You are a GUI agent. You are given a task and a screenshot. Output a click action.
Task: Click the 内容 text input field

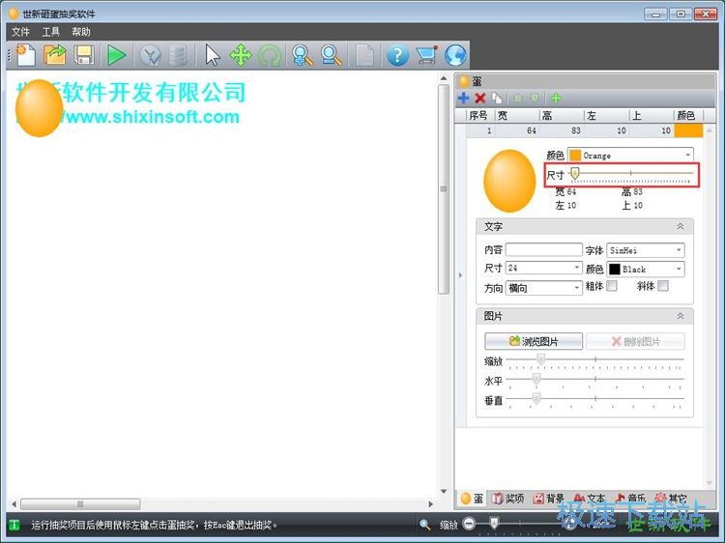[x=543, y=250]
